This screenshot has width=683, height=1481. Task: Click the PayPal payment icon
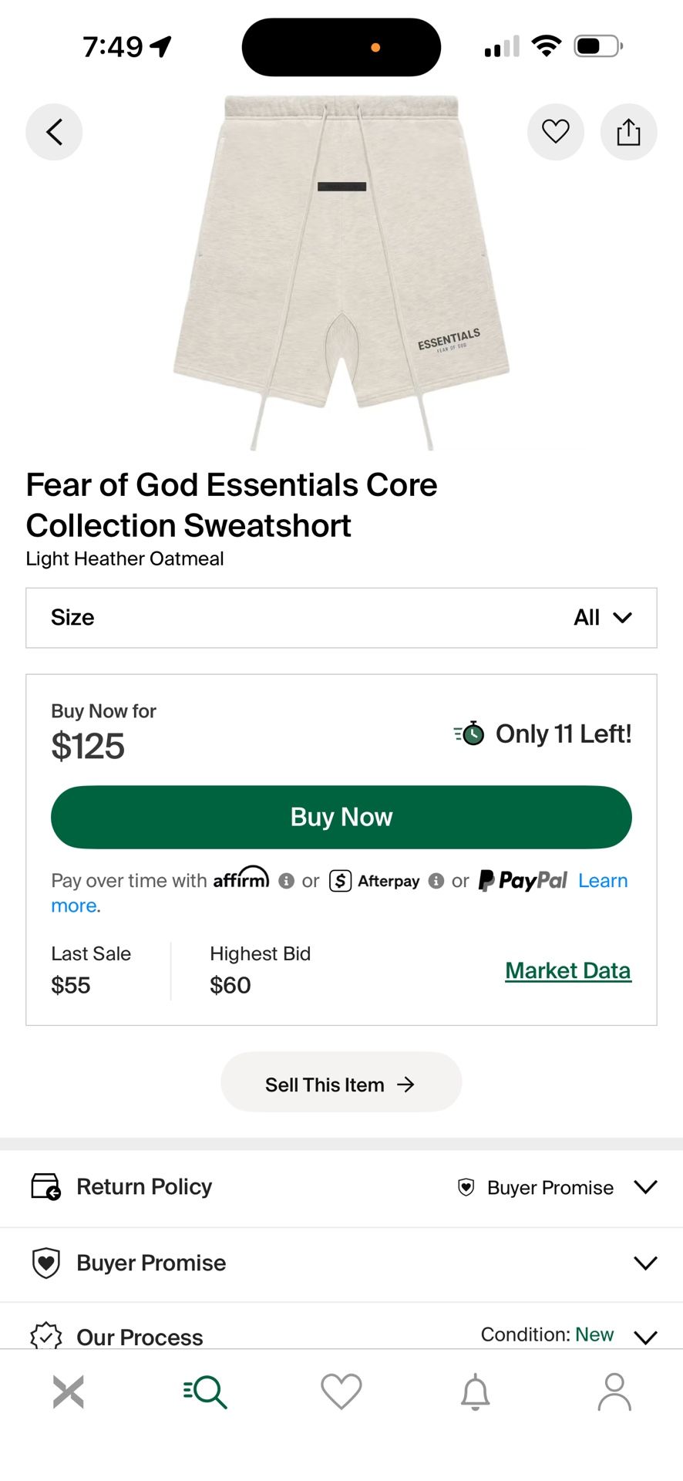click(522, 880)
